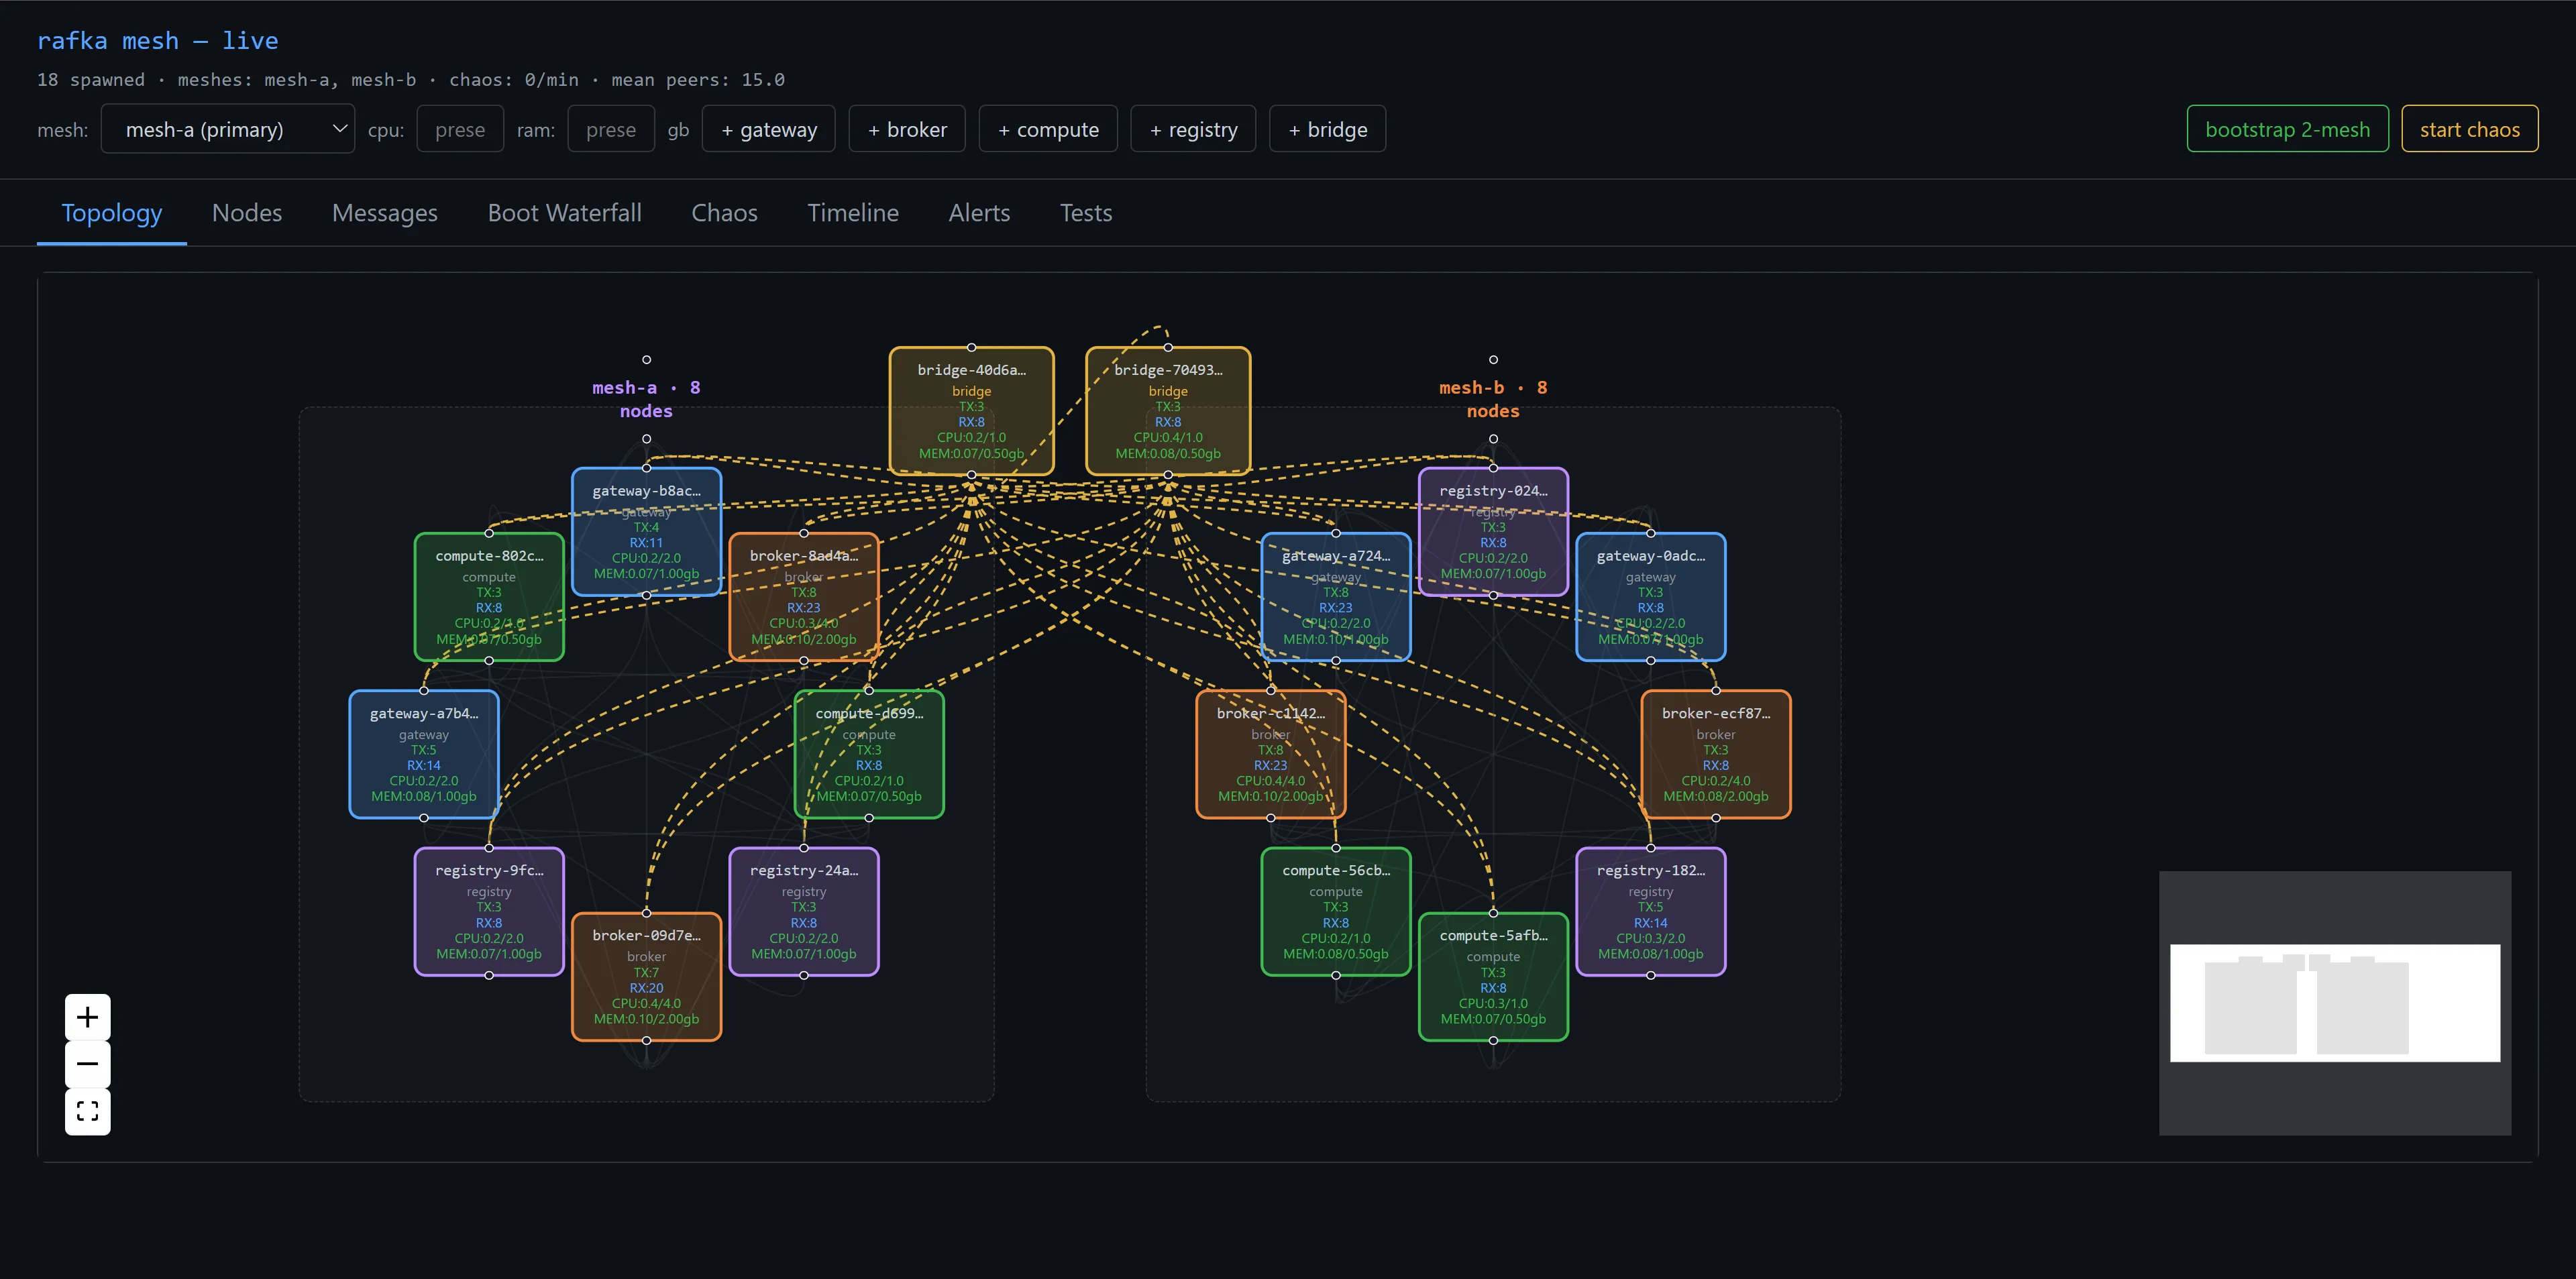Open the mesh-a (primary) dropdown
Image resolution: width=2576 pixels, height=1279 pixels.
tap(228, 129)
